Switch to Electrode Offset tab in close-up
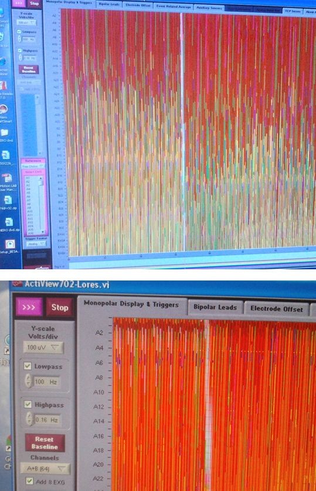 pos(277,309)
